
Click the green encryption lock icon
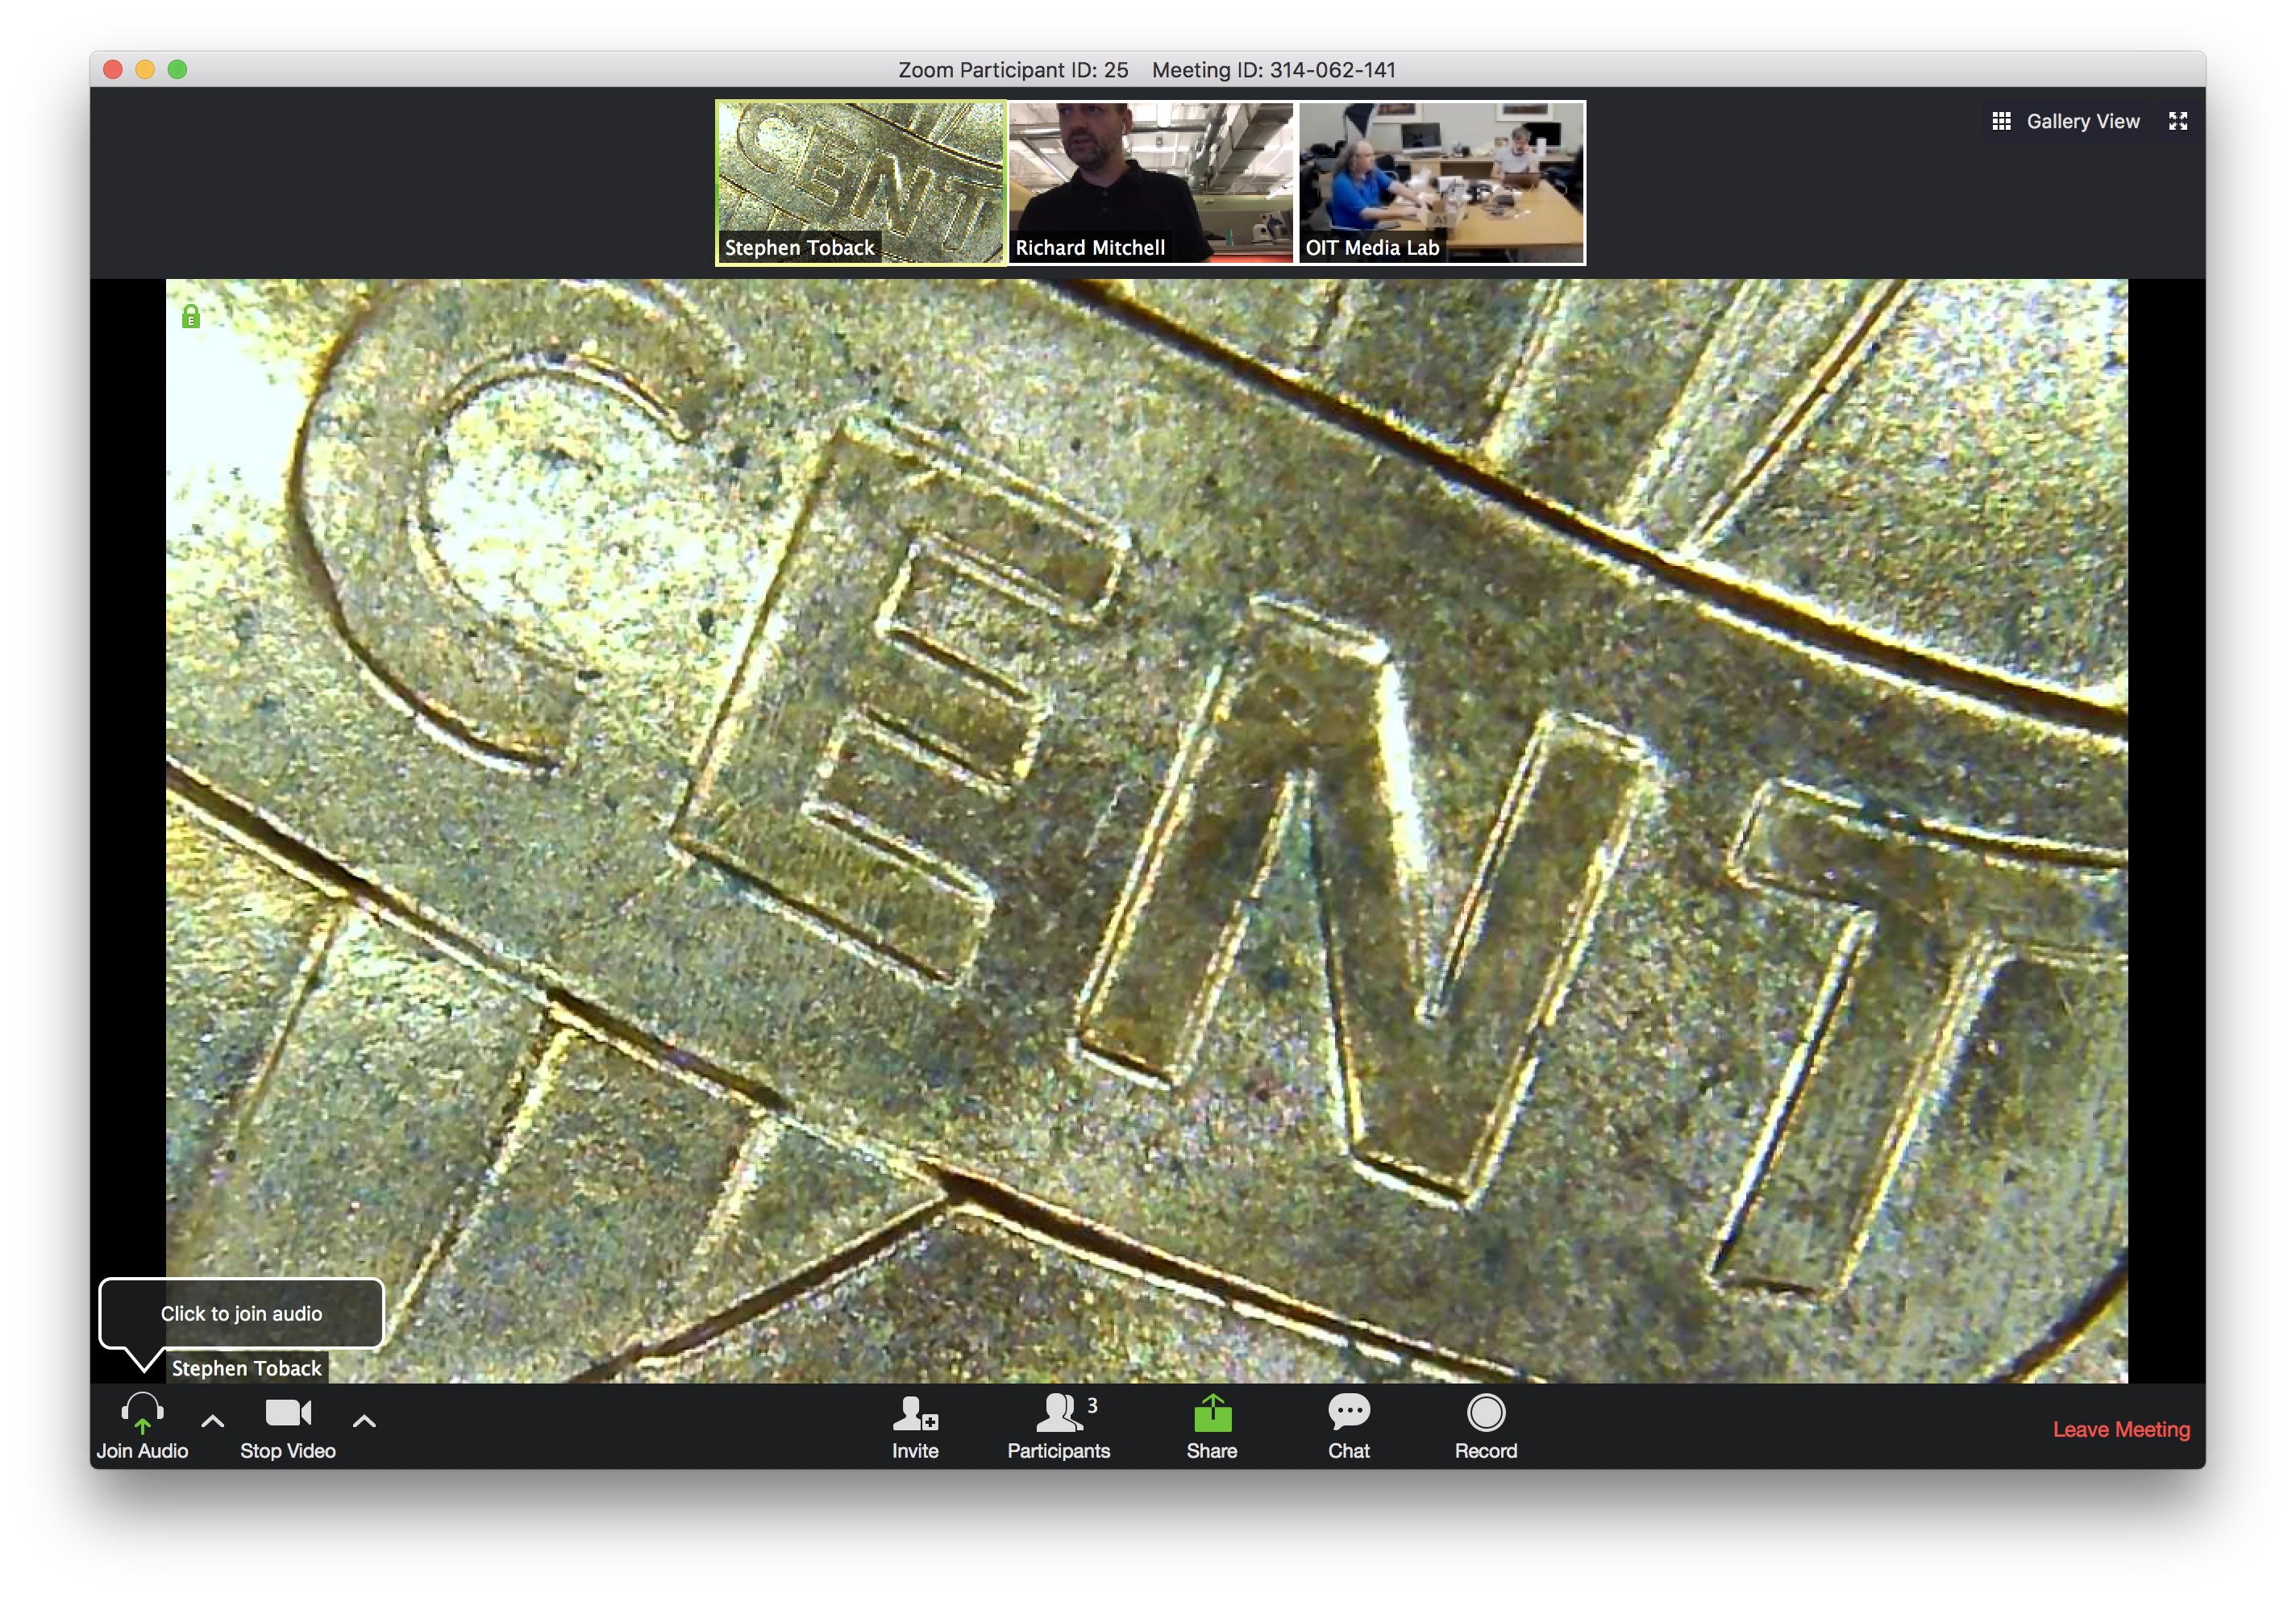190,317
